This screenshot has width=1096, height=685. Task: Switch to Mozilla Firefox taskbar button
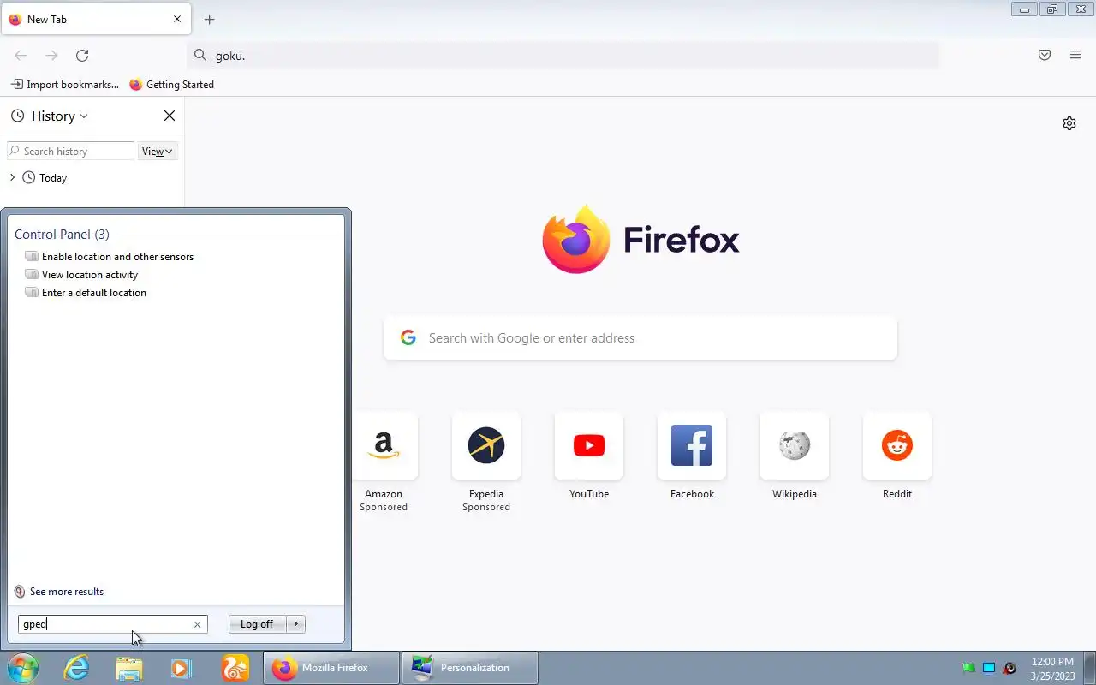331,668
